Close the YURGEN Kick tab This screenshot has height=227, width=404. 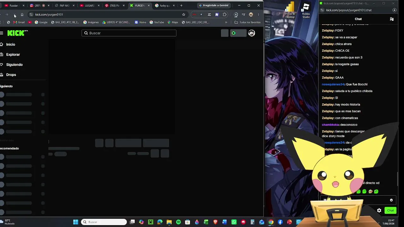149,5
